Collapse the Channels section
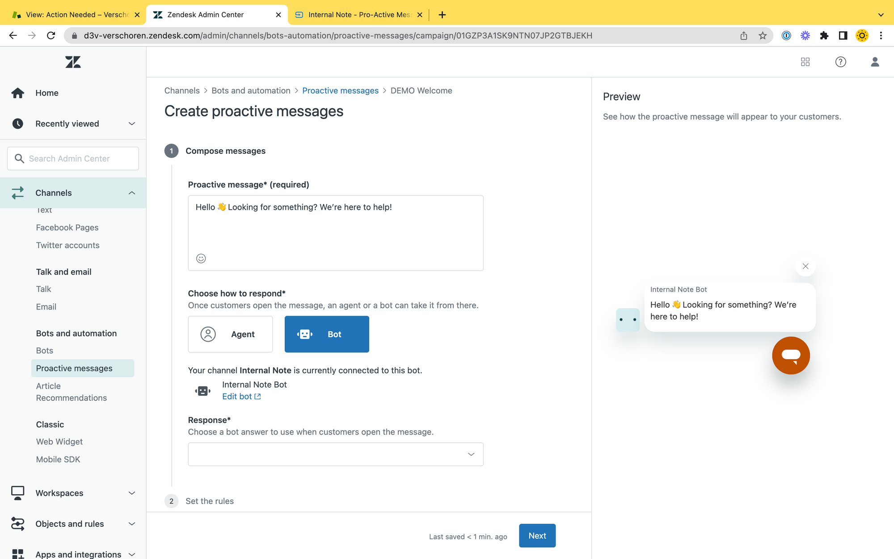 73,193
